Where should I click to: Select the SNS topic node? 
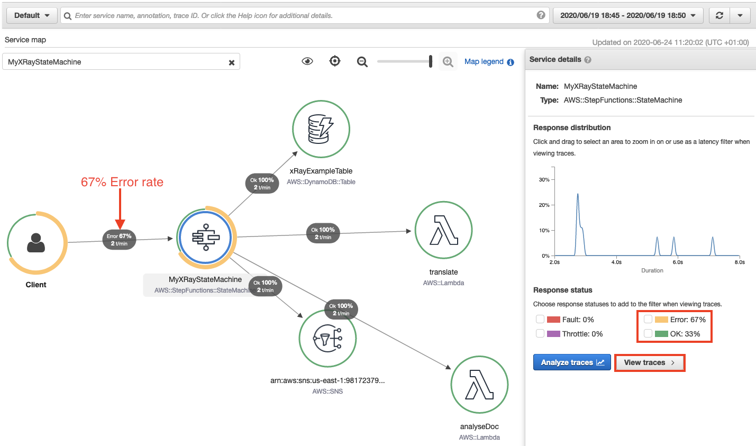pos(327,339)
